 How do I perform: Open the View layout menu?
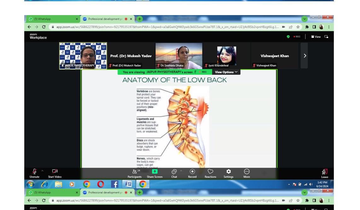coord(316,37)
